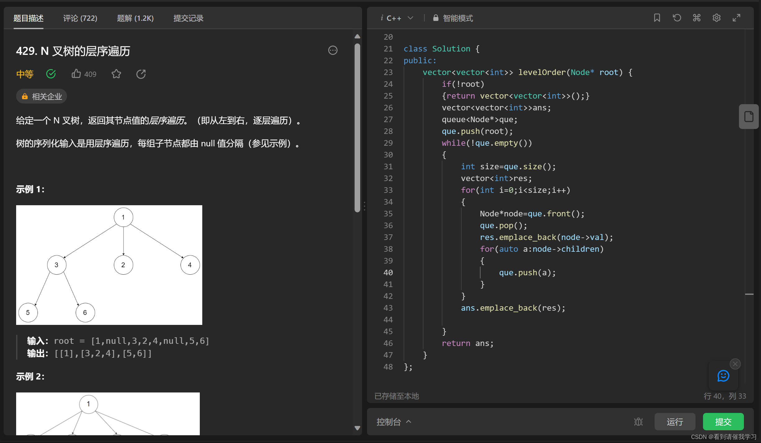This screenshot has width=761, height=443.
Task: Click the debug bug icon
Action: [x=638, y=422]
